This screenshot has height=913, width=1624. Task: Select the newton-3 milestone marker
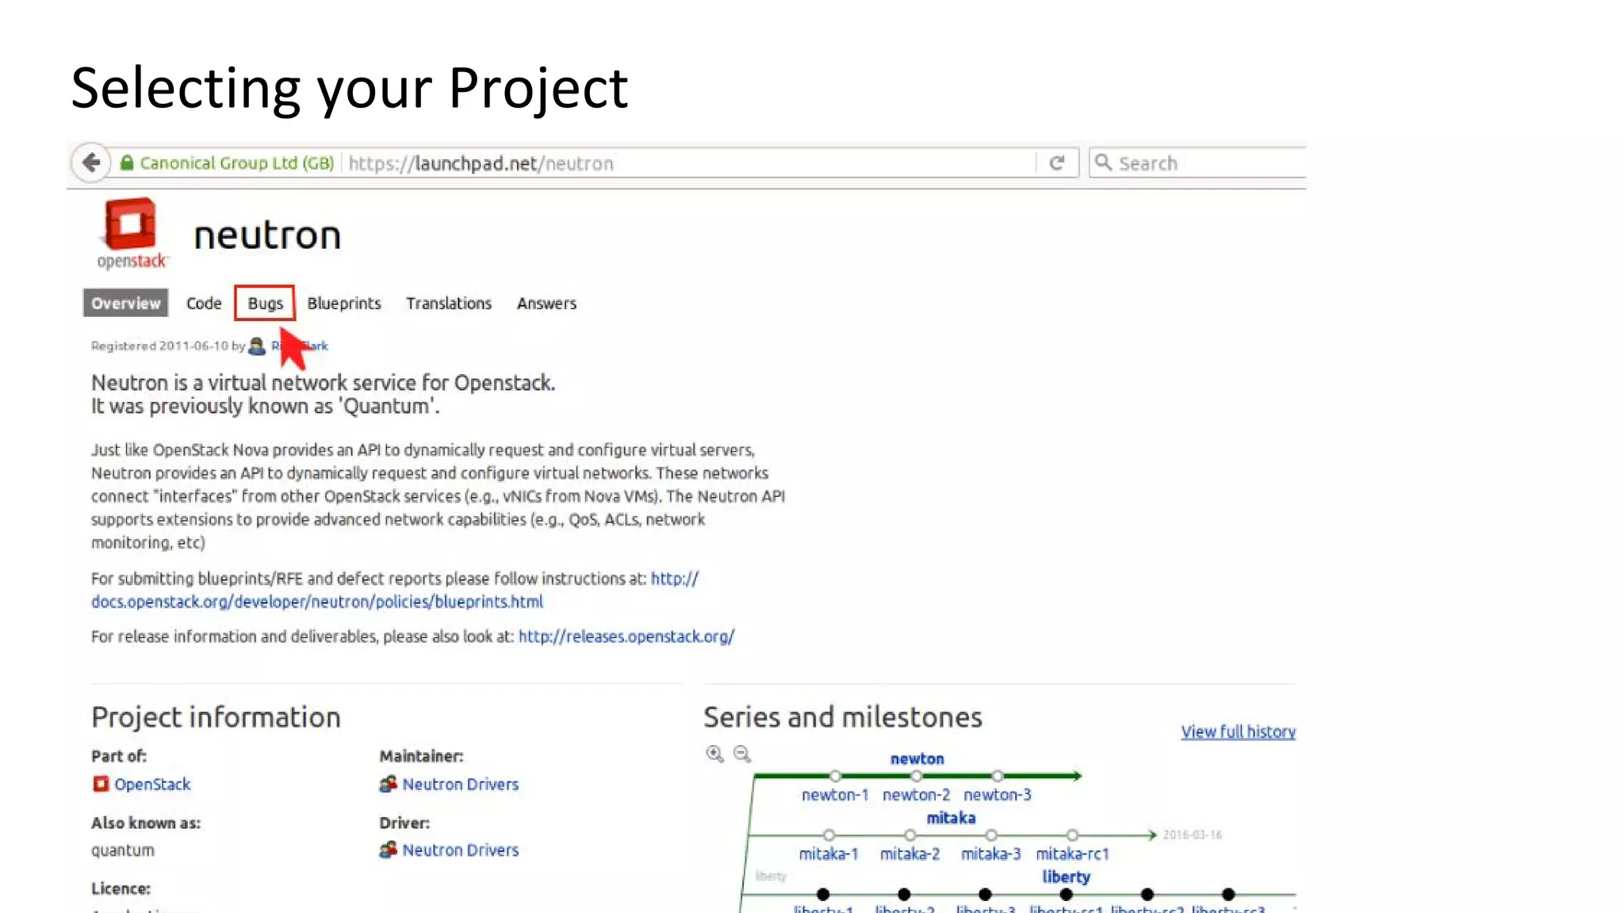[x=997, y=776]
